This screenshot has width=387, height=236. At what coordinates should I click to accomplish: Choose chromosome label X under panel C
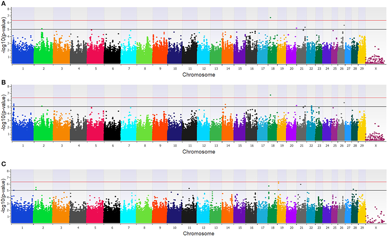tap(376, 228)
